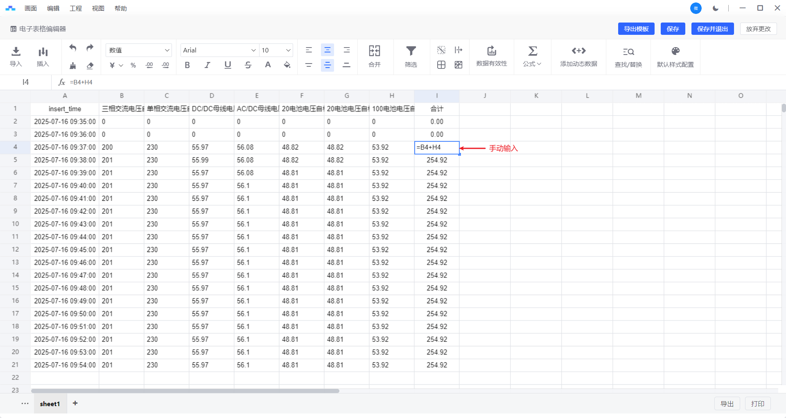Click 添加动态数据 add dynamic data icon

pos(578,51)
